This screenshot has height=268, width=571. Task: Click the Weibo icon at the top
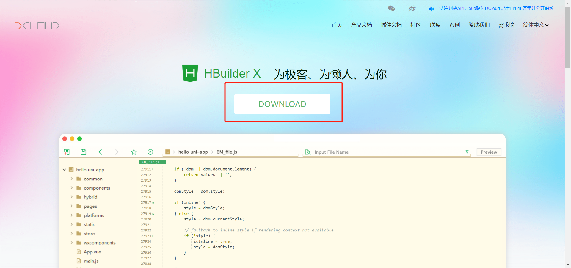coord(412,8)
